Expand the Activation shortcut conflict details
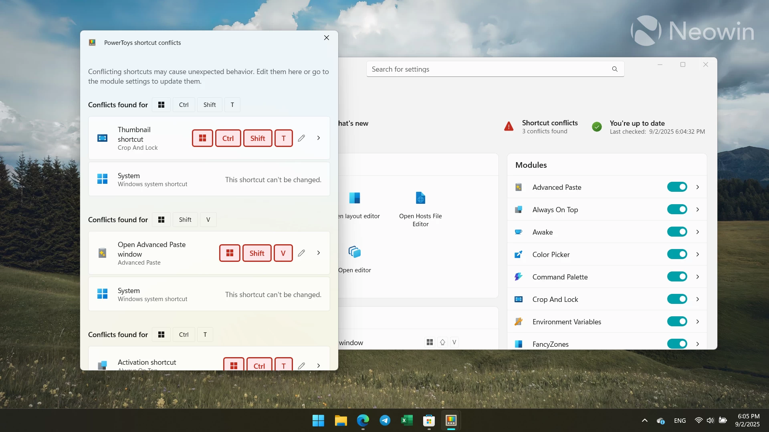Image resolution: width=769 pixels, height=432 pixels. pyautogui.click(x=318, y=365)
